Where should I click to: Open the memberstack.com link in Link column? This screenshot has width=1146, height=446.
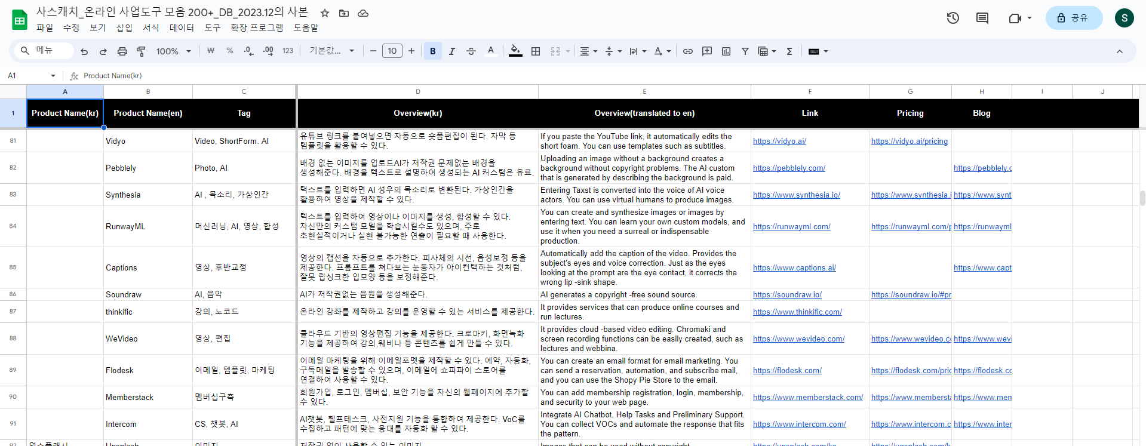click(808, 398)
